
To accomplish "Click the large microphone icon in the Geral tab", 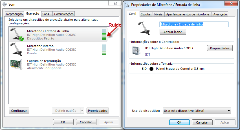I will point(144,28).
